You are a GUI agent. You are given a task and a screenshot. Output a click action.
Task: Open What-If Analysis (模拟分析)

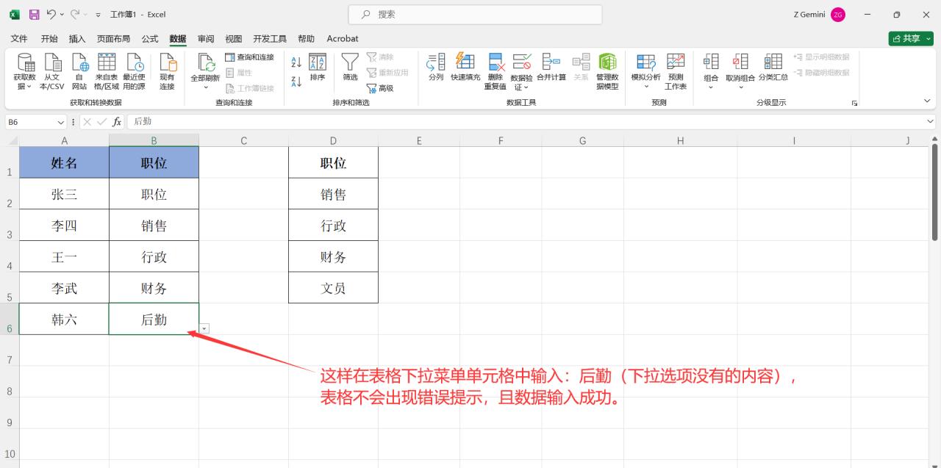pyautogui.click(x=646, y=72)
